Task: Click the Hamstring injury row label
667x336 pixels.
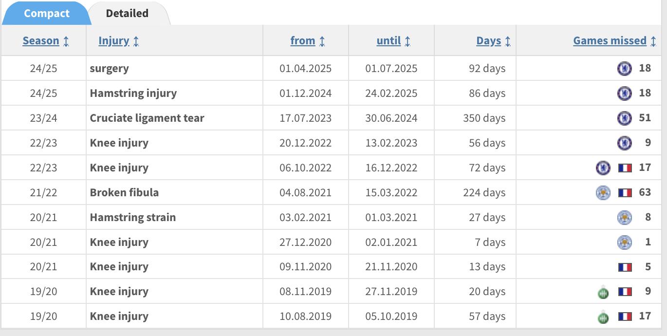Action: tap(133, 93)
